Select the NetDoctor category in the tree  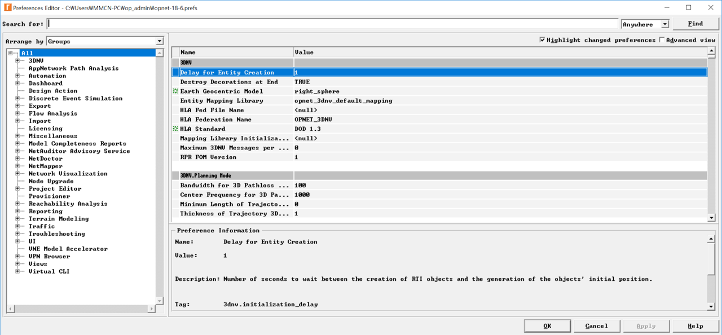45,158
